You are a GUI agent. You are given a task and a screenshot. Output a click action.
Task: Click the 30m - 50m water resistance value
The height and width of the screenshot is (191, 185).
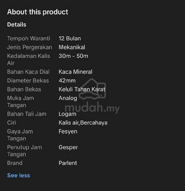73,56
